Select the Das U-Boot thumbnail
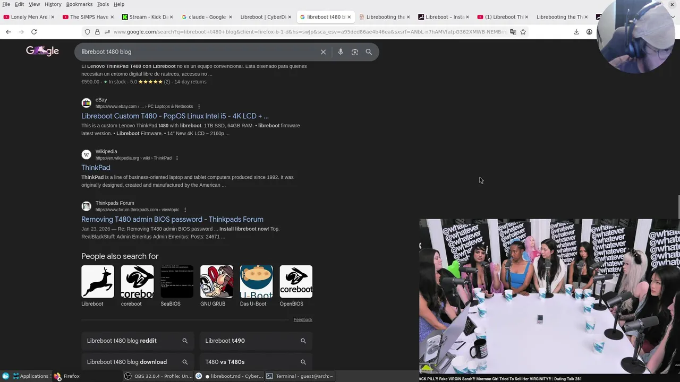This screenshot has height=382, width=680. coord(256,282)
